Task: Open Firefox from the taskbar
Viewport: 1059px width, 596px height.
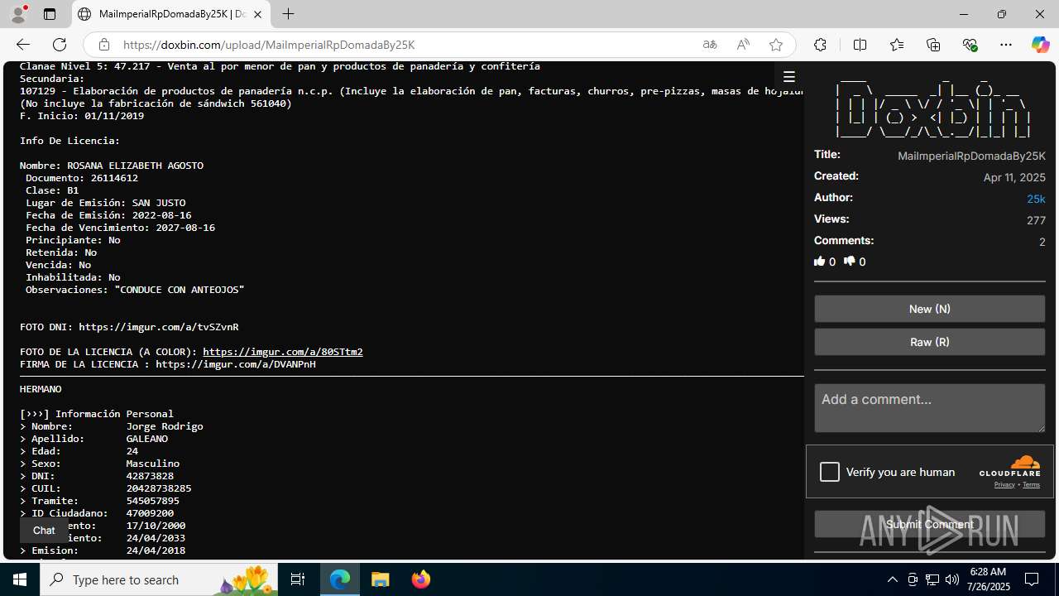Action: [420, 579]
